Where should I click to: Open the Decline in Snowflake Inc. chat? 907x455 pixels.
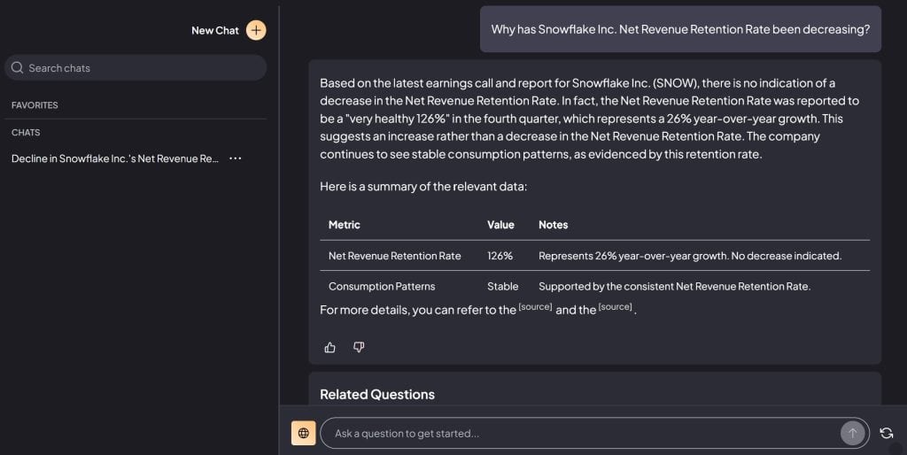[x=115, y=158]
